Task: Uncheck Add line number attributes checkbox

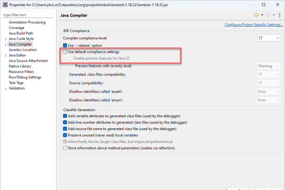Action: [x=66, y=122]
